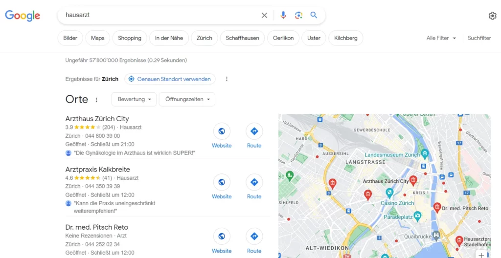501x258 pixels.
Task: Open Suchfilter tools
Action: tap(479, 38)
